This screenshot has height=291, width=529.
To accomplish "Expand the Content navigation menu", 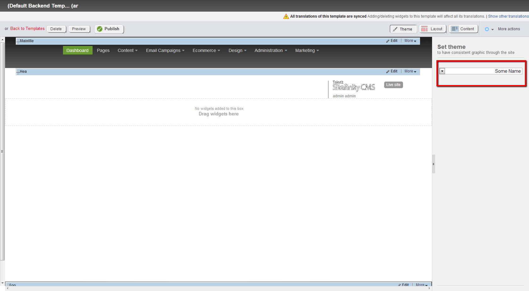I will (128, 50).
